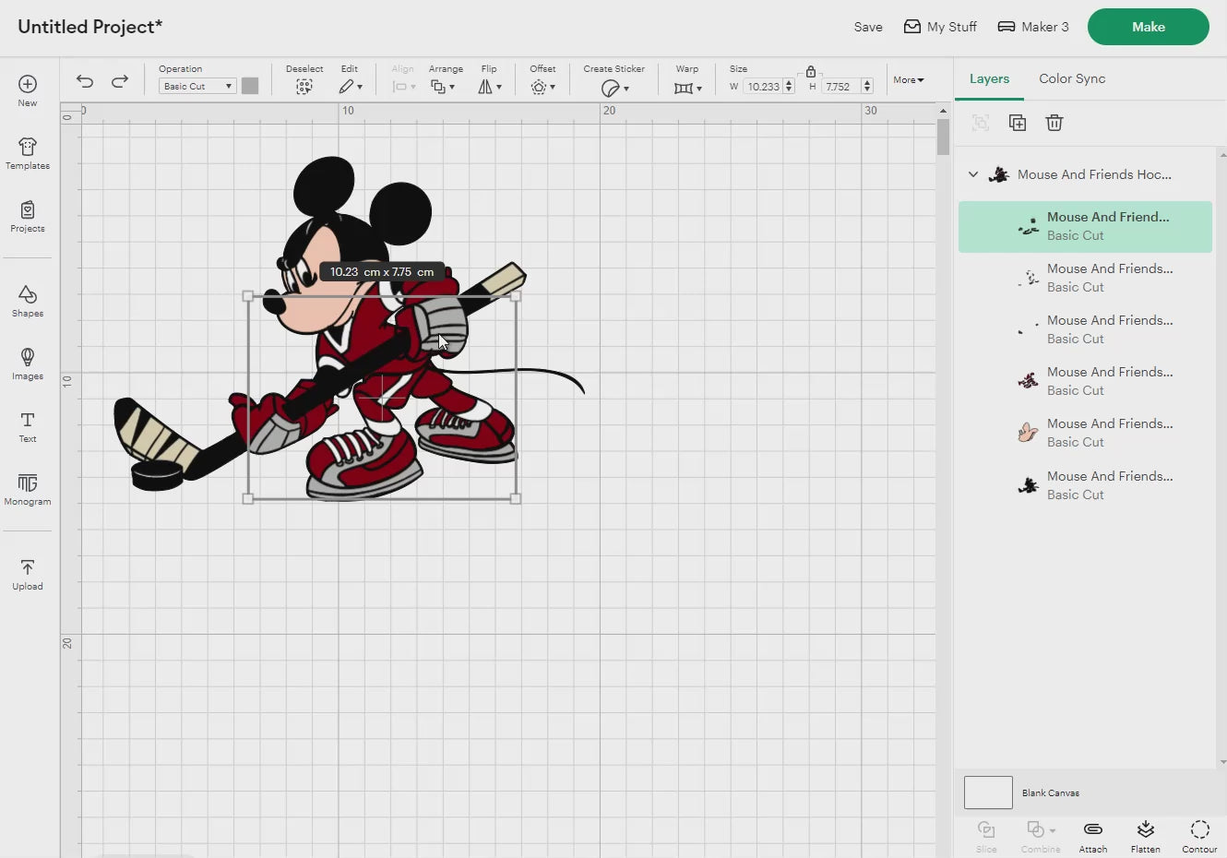Image resolution: width=1227 pixels, height=858 pixels.
Task: Switch to the Color Sync tab
Action: coord(1072,78)
